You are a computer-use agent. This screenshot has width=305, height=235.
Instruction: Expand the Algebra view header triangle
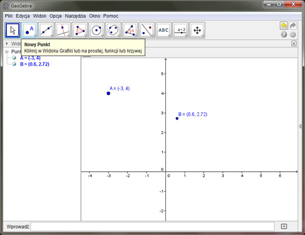tap(7, 43)
